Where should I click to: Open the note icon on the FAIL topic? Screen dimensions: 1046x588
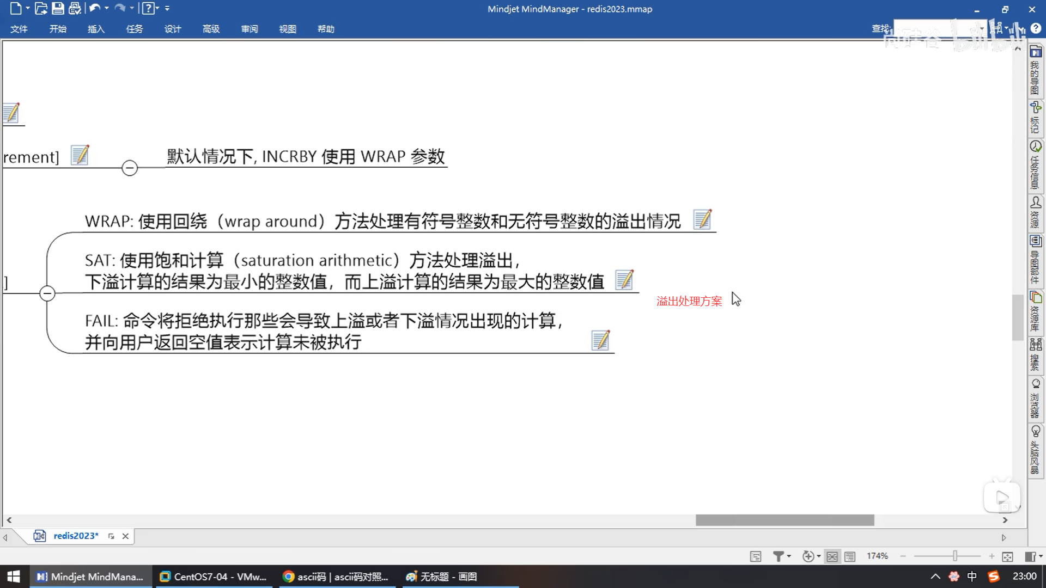[600, 340]
